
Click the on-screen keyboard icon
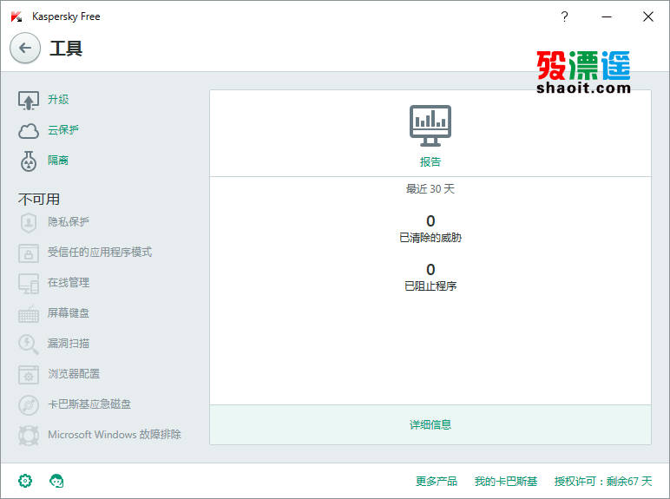(29, 314)
